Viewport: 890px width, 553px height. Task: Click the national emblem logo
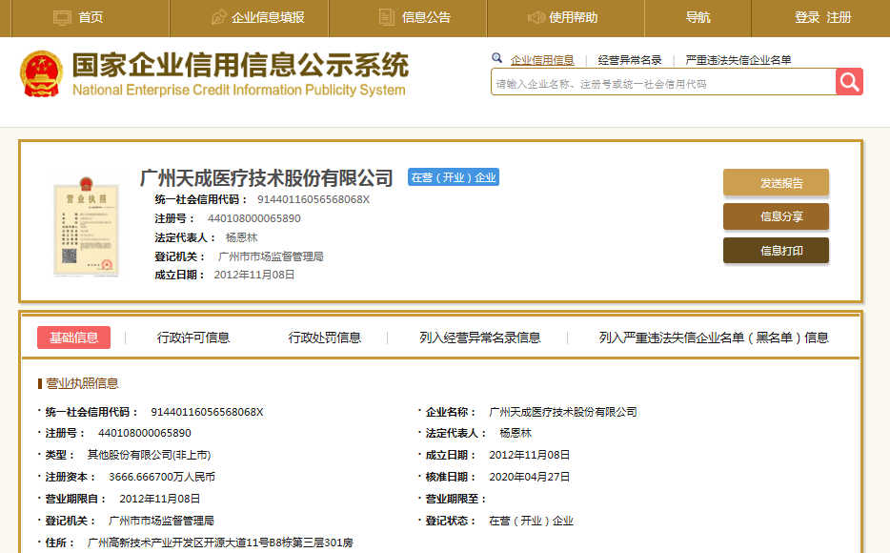[41, 73]
